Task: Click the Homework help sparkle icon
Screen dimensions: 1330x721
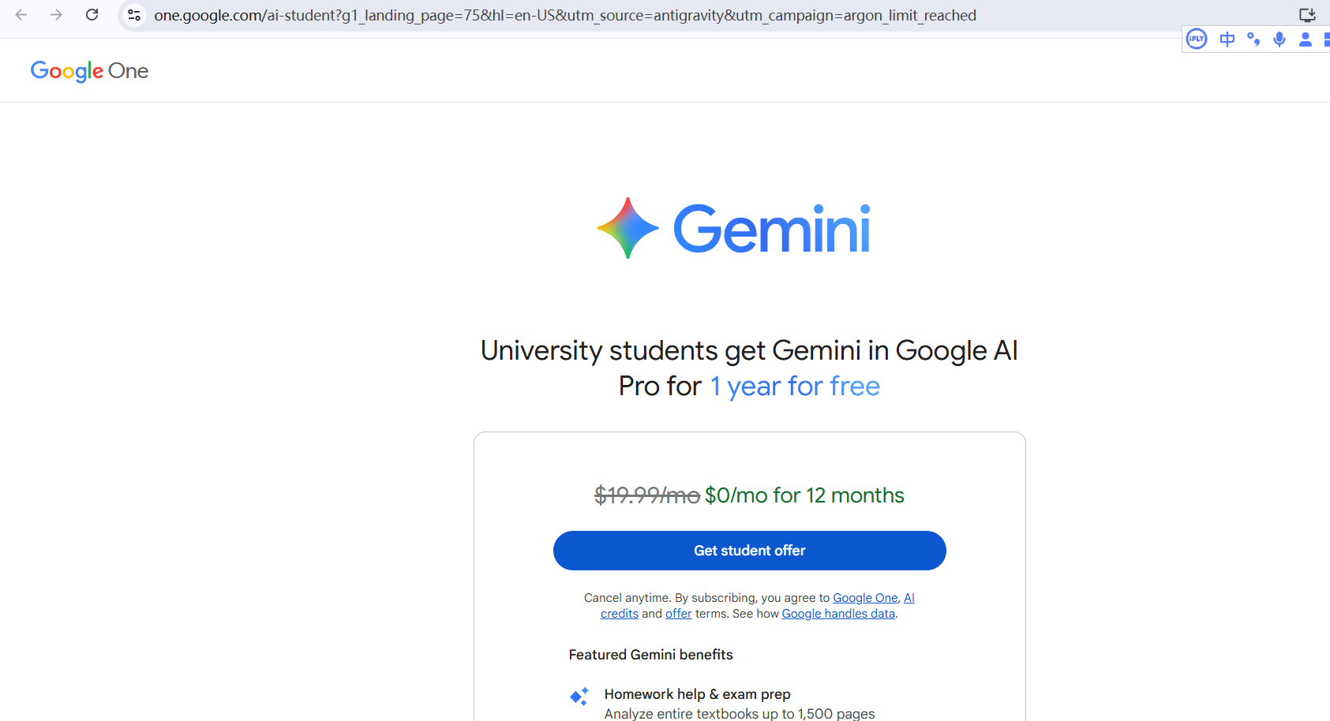Action: (x=579, y=696)
